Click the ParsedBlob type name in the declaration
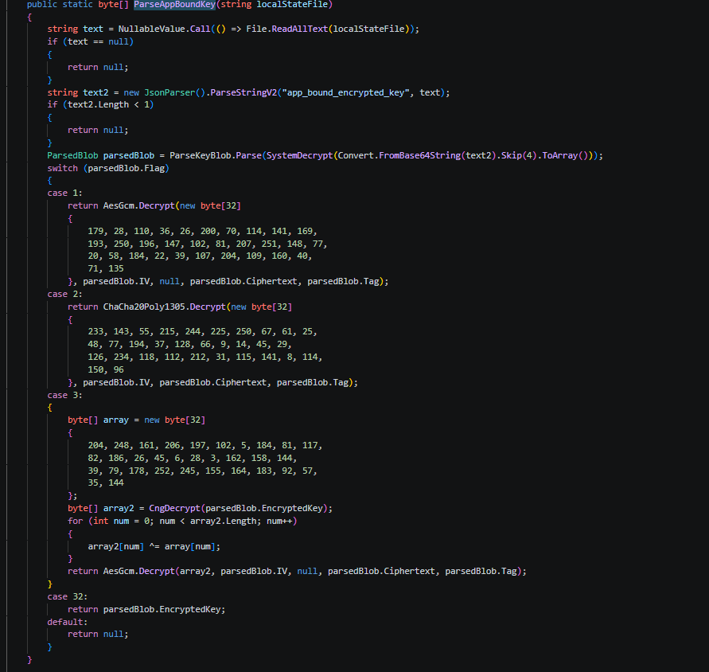Screen dimensions: 709x672 72,156
